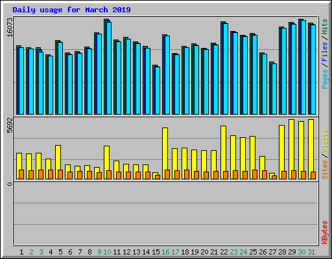Click day label 24 on the axis
The width and height of the screenshot is (332, 259).
(x=243, y=252)
